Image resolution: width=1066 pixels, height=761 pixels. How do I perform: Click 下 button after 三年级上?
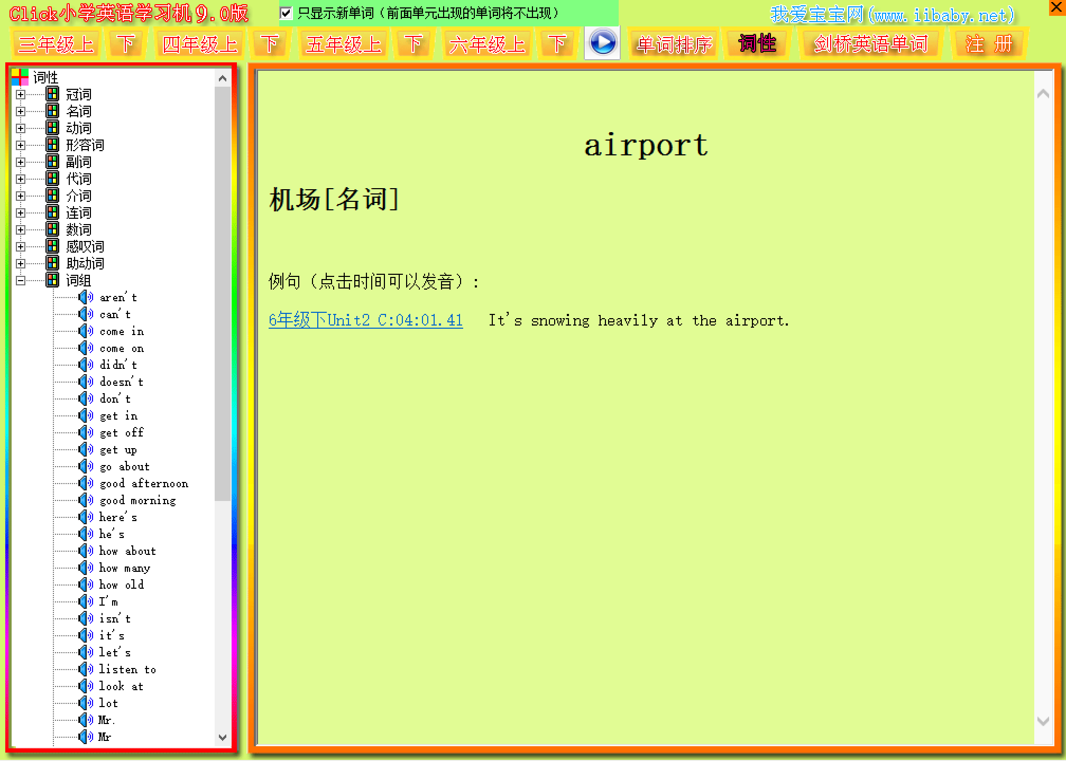[x=125, y=44]
